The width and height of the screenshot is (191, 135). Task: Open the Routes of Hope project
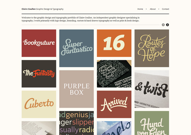(x=152, y=48)
